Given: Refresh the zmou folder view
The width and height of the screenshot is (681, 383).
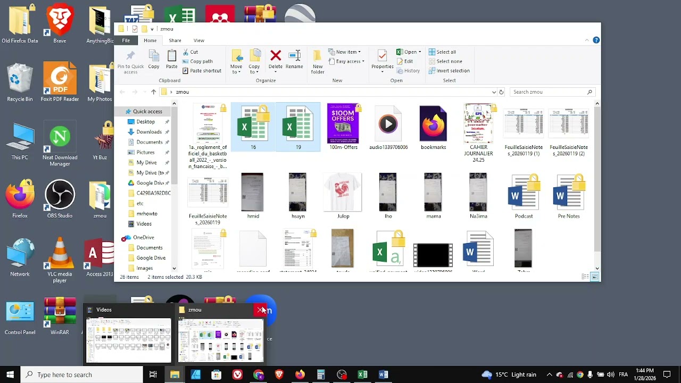Looking at the screenshot, I should tap(501, 92).
